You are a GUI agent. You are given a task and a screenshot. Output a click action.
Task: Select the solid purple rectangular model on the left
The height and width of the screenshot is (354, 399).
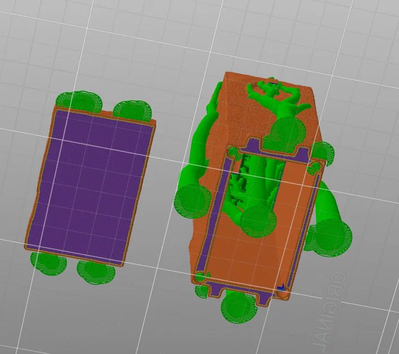click(90, 187)
